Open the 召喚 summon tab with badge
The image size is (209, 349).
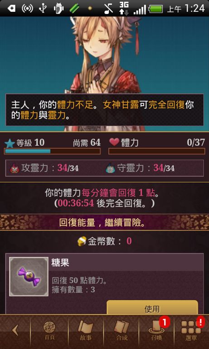156,330
